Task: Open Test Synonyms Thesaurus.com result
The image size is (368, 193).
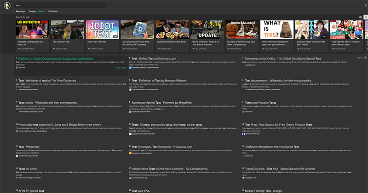Action: [x=162, y=146]
